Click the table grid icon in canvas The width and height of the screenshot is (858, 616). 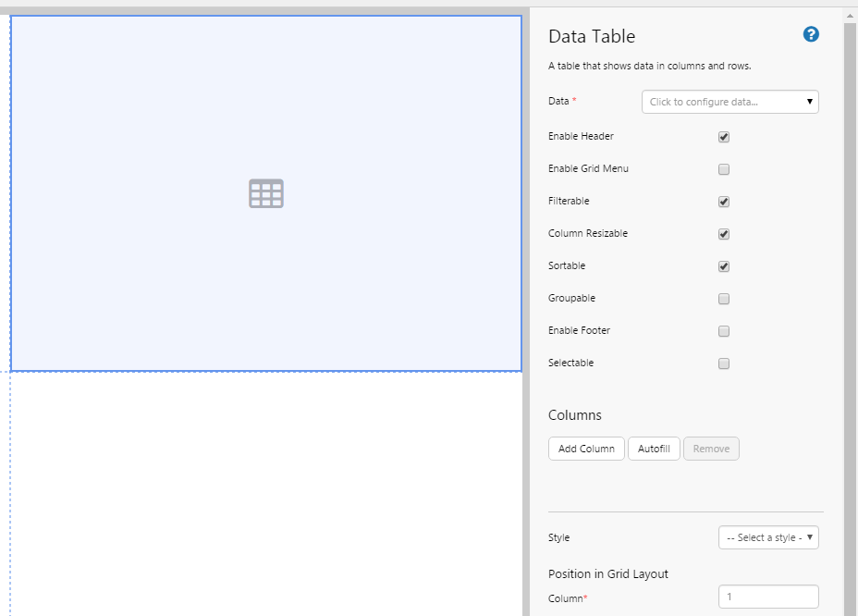click(266, 193)
